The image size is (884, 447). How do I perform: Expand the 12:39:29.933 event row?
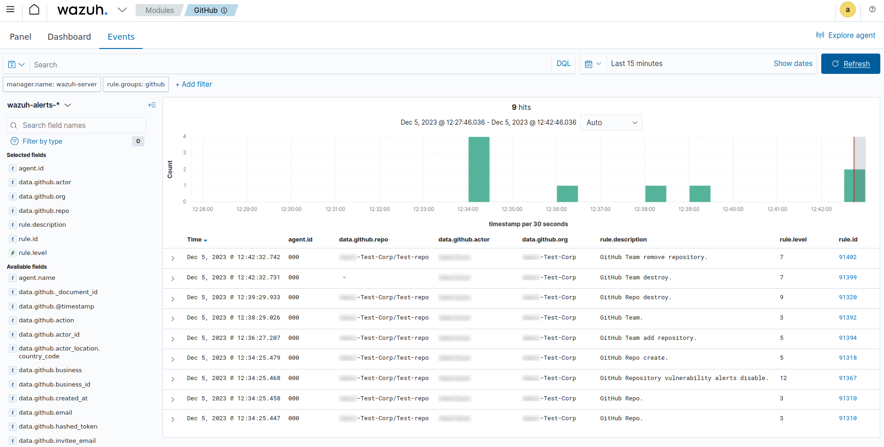(x=173, y=299)
